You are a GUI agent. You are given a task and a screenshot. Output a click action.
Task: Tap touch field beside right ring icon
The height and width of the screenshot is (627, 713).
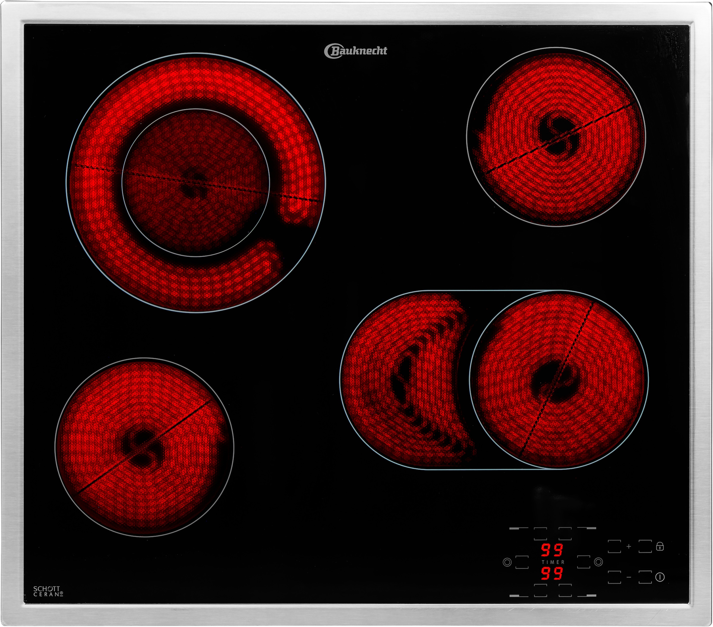click(x=583, y=562)
